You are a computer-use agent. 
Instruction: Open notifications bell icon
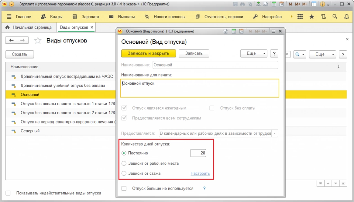point(346,17)
